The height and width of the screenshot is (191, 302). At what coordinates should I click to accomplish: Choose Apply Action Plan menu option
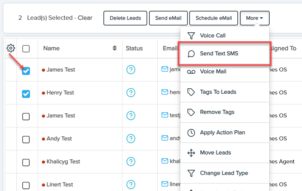222,132
